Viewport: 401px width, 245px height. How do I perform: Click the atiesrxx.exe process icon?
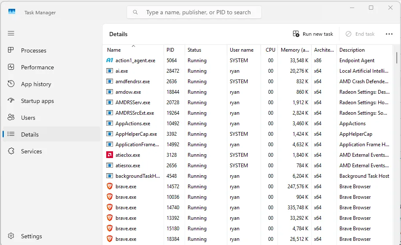(x=110, y=166)
